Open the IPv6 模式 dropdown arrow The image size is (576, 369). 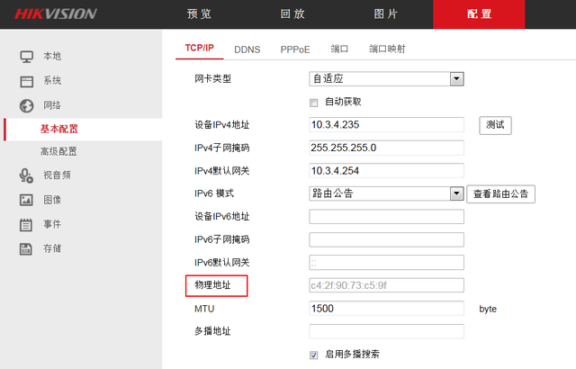456,193
